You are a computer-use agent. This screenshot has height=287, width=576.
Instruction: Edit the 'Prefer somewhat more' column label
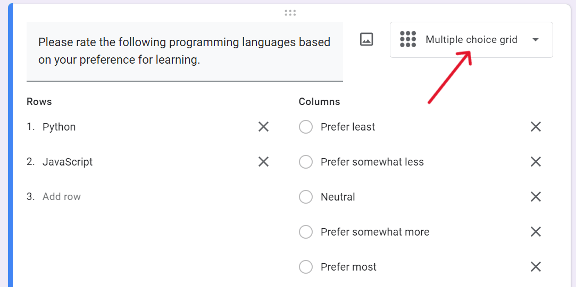375,232
